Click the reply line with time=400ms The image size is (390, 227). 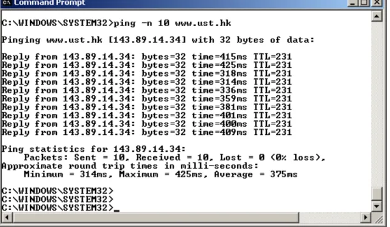point(147,124)
